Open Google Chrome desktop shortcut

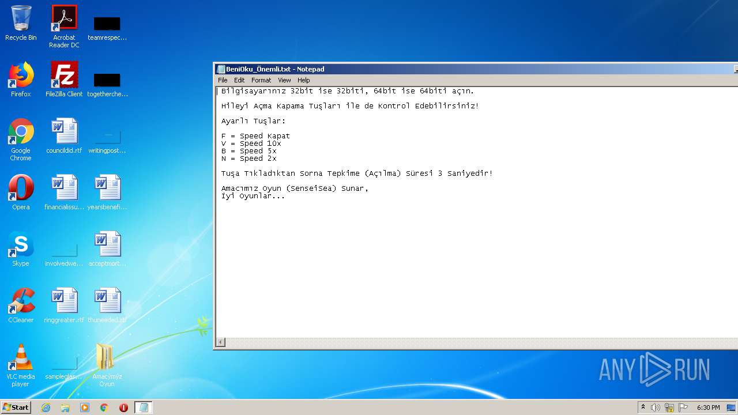21,139
